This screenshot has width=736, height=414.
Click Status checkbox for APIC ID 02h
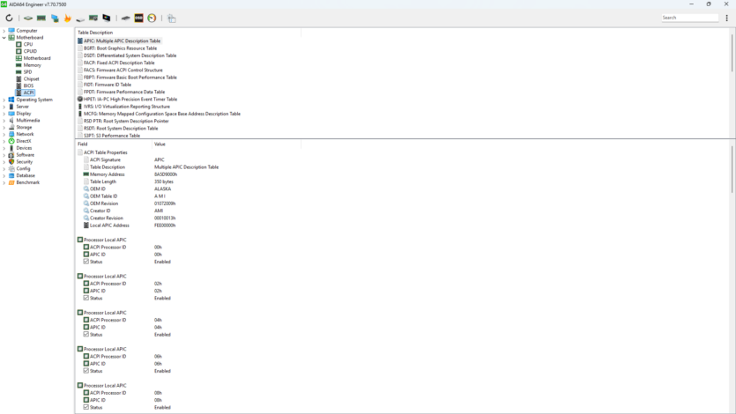(85, 298)
